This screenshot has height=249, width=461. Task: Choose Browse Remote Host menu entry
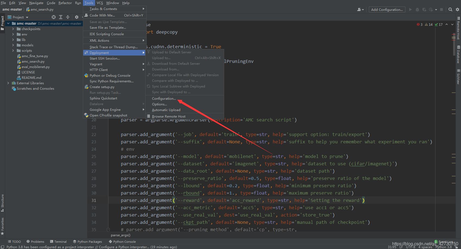coord(169,117)
